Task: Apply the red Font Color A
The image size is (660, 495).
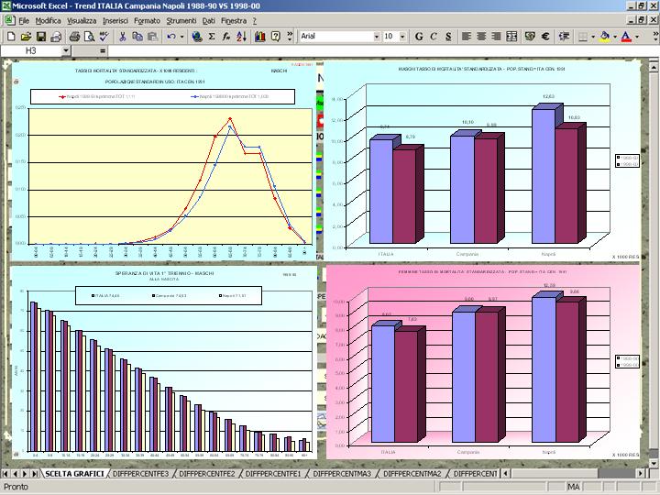Action: click(626, 37)
